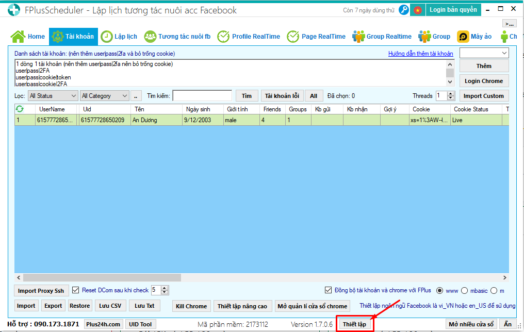Click the .. button beside category filter
The width and height of the screenshot is (524, 332).
[x=136, y=96]
